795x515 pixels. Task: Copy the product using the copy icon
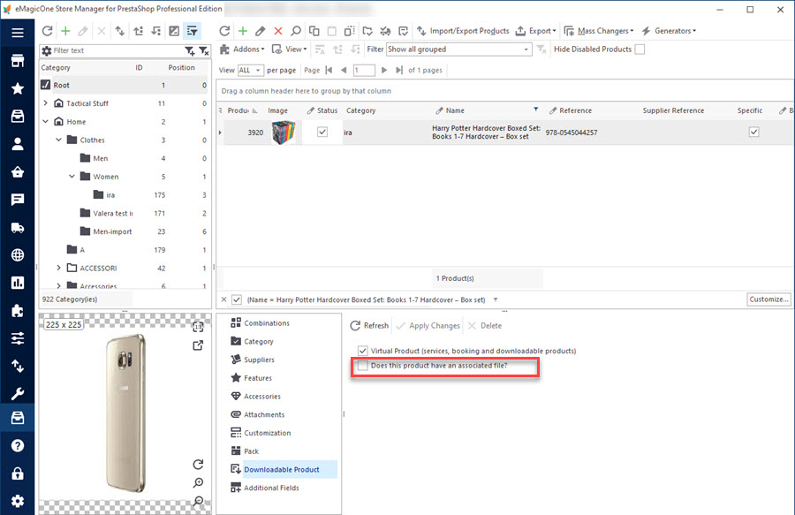click(314, 31)
